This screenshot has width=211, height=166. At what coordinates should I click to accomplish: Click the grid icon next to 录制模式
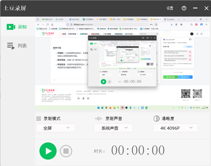point(38,118)
